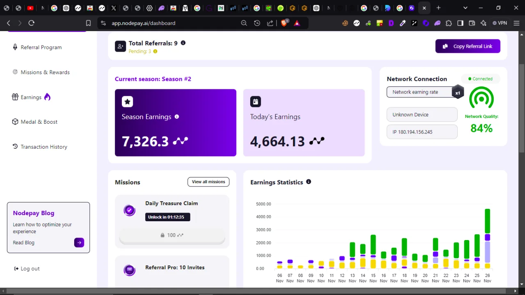Click the green network signal icon
525x295 pixels.
coord(482,98)
